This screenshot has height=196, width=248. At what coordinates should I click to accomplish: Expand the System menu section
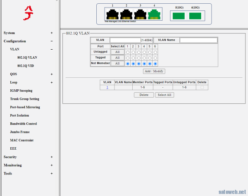52,33
